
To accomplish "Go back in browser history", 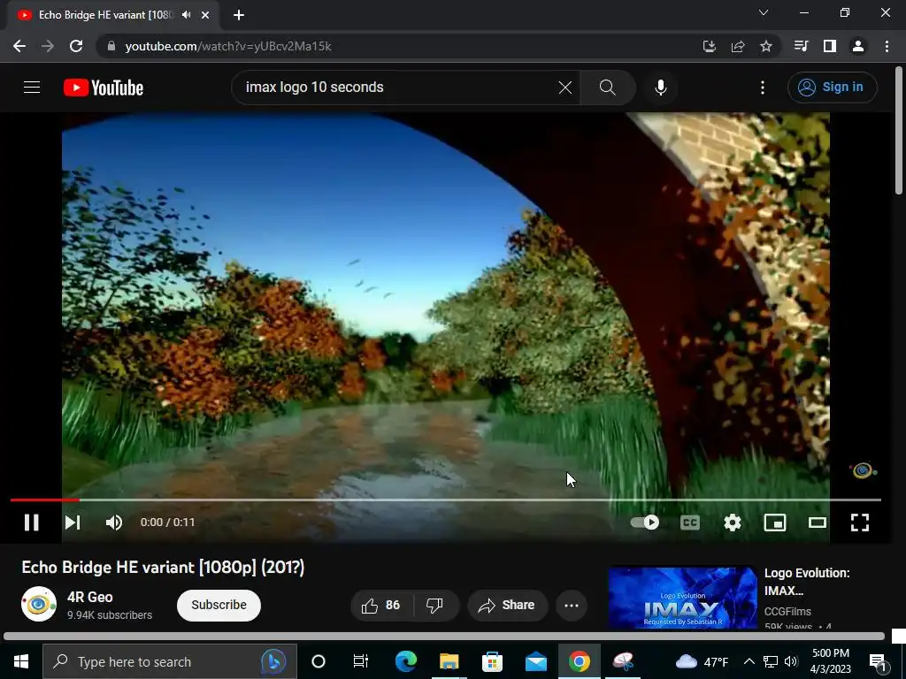I will (19, 46).
